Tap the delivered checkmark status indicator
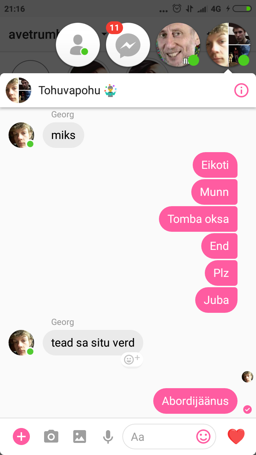 [247, 409]
